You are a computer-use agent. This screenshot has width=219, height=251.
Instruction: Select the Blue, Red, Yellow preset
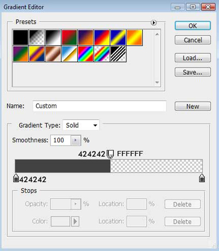102,37
